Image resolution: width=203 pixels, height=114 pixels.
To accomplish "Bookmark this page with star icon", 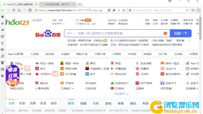I will 124,10.
